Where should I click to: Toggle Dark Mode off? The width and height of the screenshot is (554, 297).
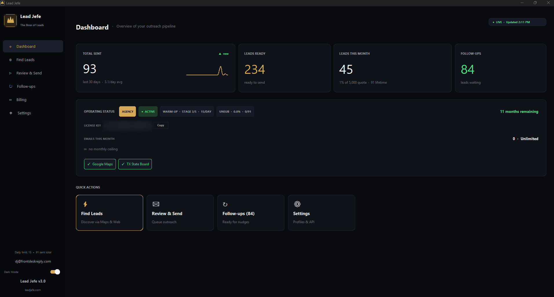[x=55, y=272]
